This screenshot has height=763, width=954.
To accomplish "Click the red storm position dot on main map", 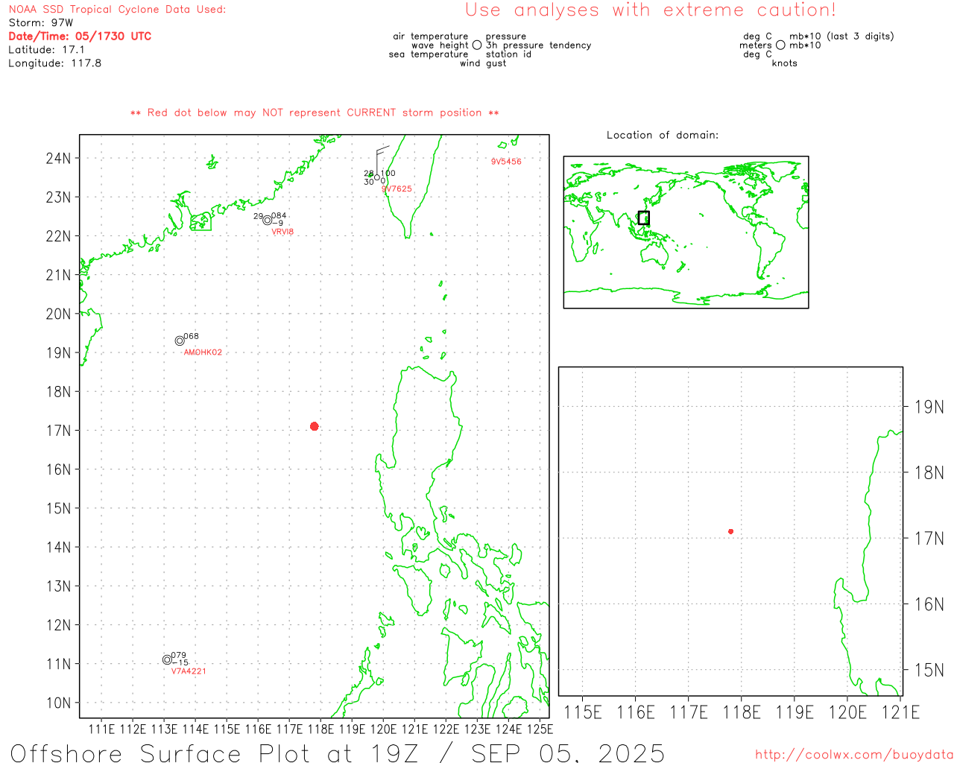I will tap(314, 426).
